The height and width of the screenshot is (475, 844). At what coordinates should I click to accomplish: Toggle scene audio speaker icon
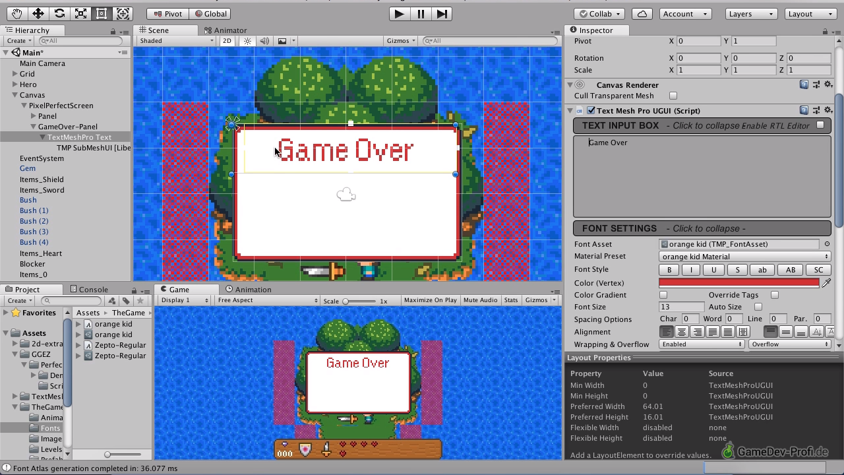264,41
